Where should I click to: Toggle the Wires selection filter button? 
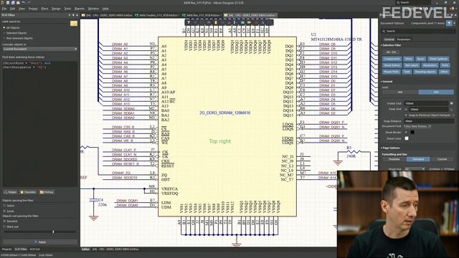[408, 59]
